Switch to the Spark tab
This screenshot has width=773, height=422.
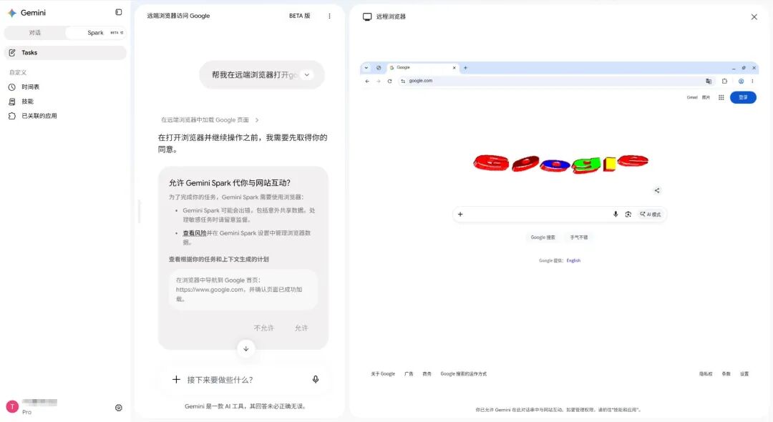96,33
